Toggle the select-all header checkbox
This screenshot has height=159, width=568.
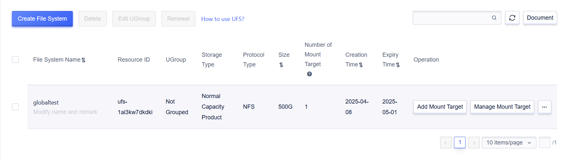(15, 60)
